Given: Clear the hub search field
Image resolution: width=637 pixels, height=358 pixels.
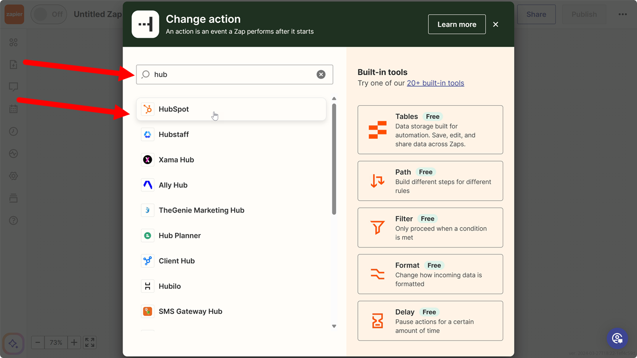Looking at the screenshot, I should point(321,74).
